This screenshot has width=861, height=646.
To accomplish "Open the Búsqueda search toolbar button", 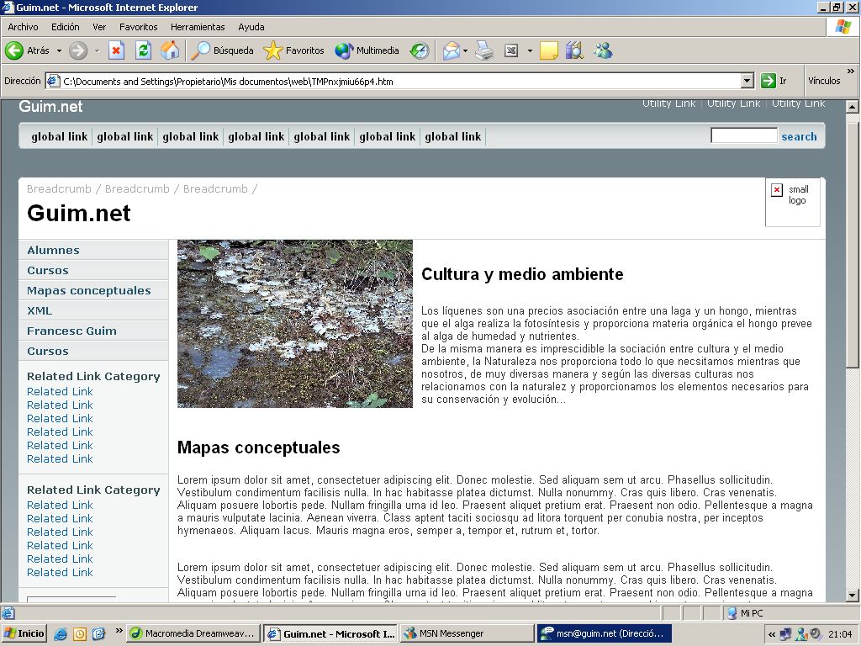I will (223, 50).
